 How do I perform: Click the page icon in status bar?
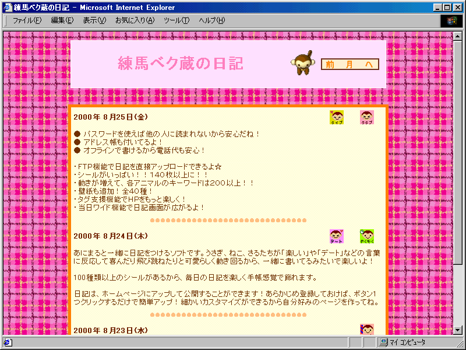pos(8,342)
